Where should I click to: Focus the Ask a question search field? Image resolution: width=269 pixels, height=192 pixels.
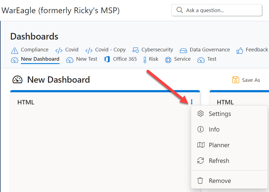[217, 10]
